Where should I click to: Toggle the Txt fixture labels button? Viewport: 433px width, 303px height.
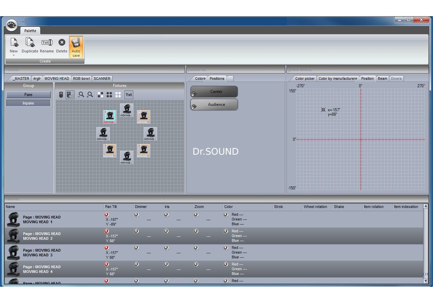pos(129,95)
